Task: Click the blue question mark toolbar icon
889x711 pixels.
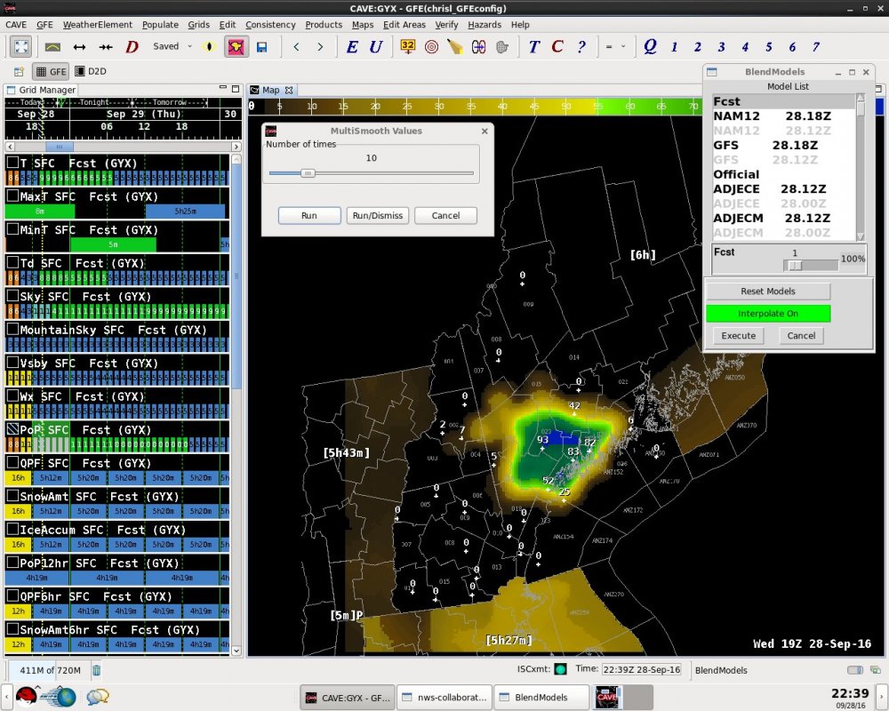Action: [x=581, y=46]
